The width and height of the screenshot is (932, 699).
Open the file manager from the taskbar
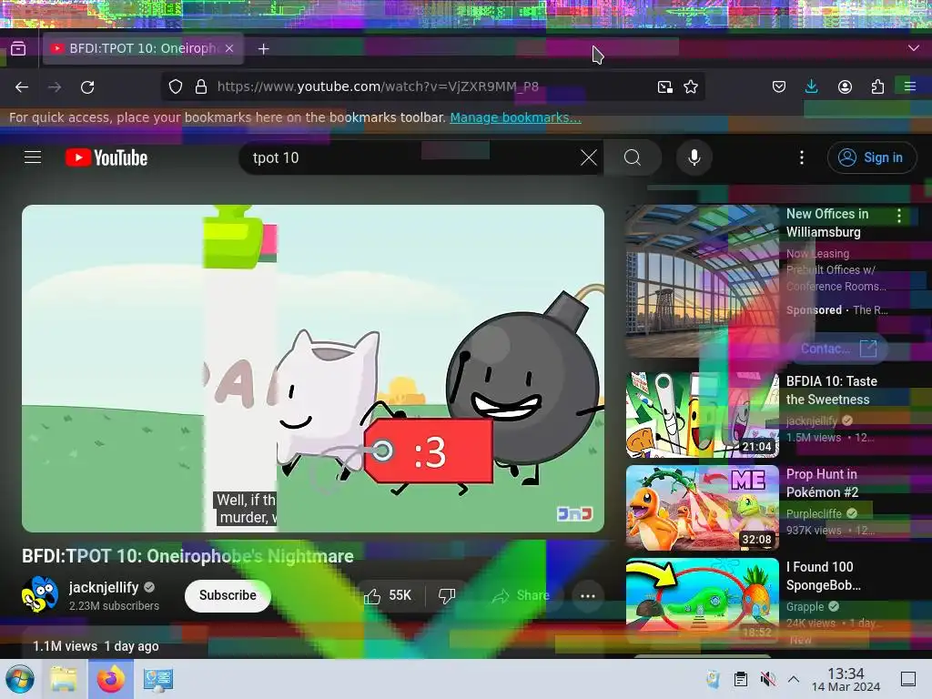coord(64,679)
